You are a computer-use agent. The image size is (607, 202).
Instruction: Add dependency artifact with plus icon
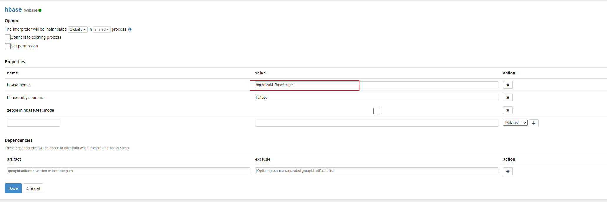[508, 171]
